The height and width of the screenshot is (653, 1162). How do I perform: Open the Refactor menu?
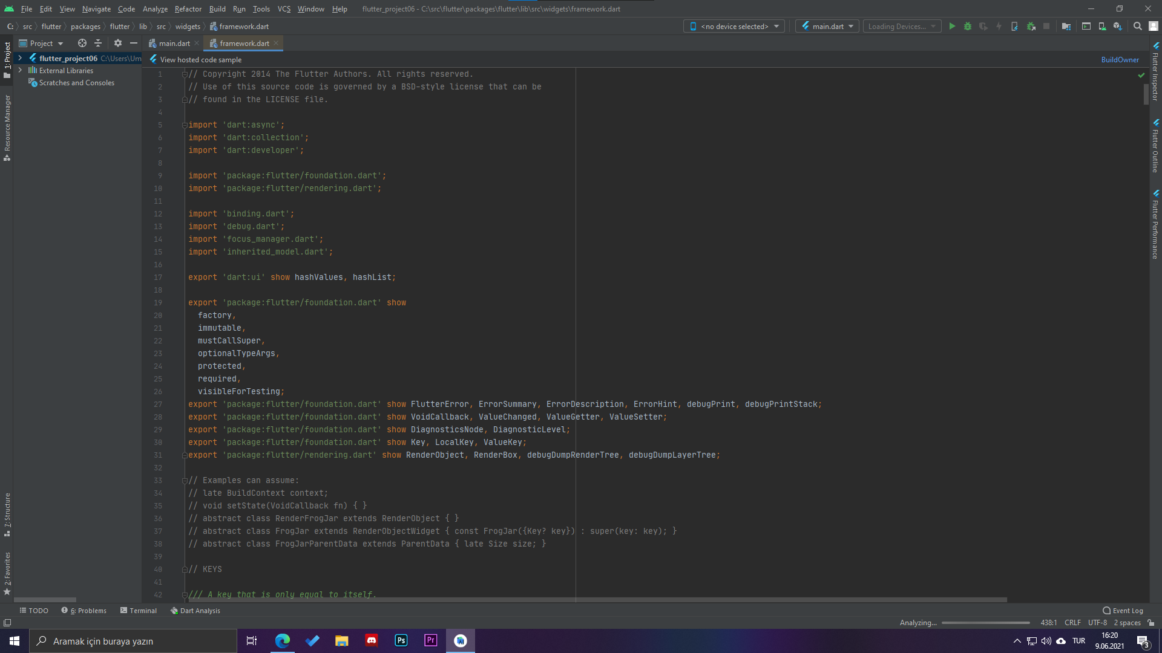click(x=188, y=9)
